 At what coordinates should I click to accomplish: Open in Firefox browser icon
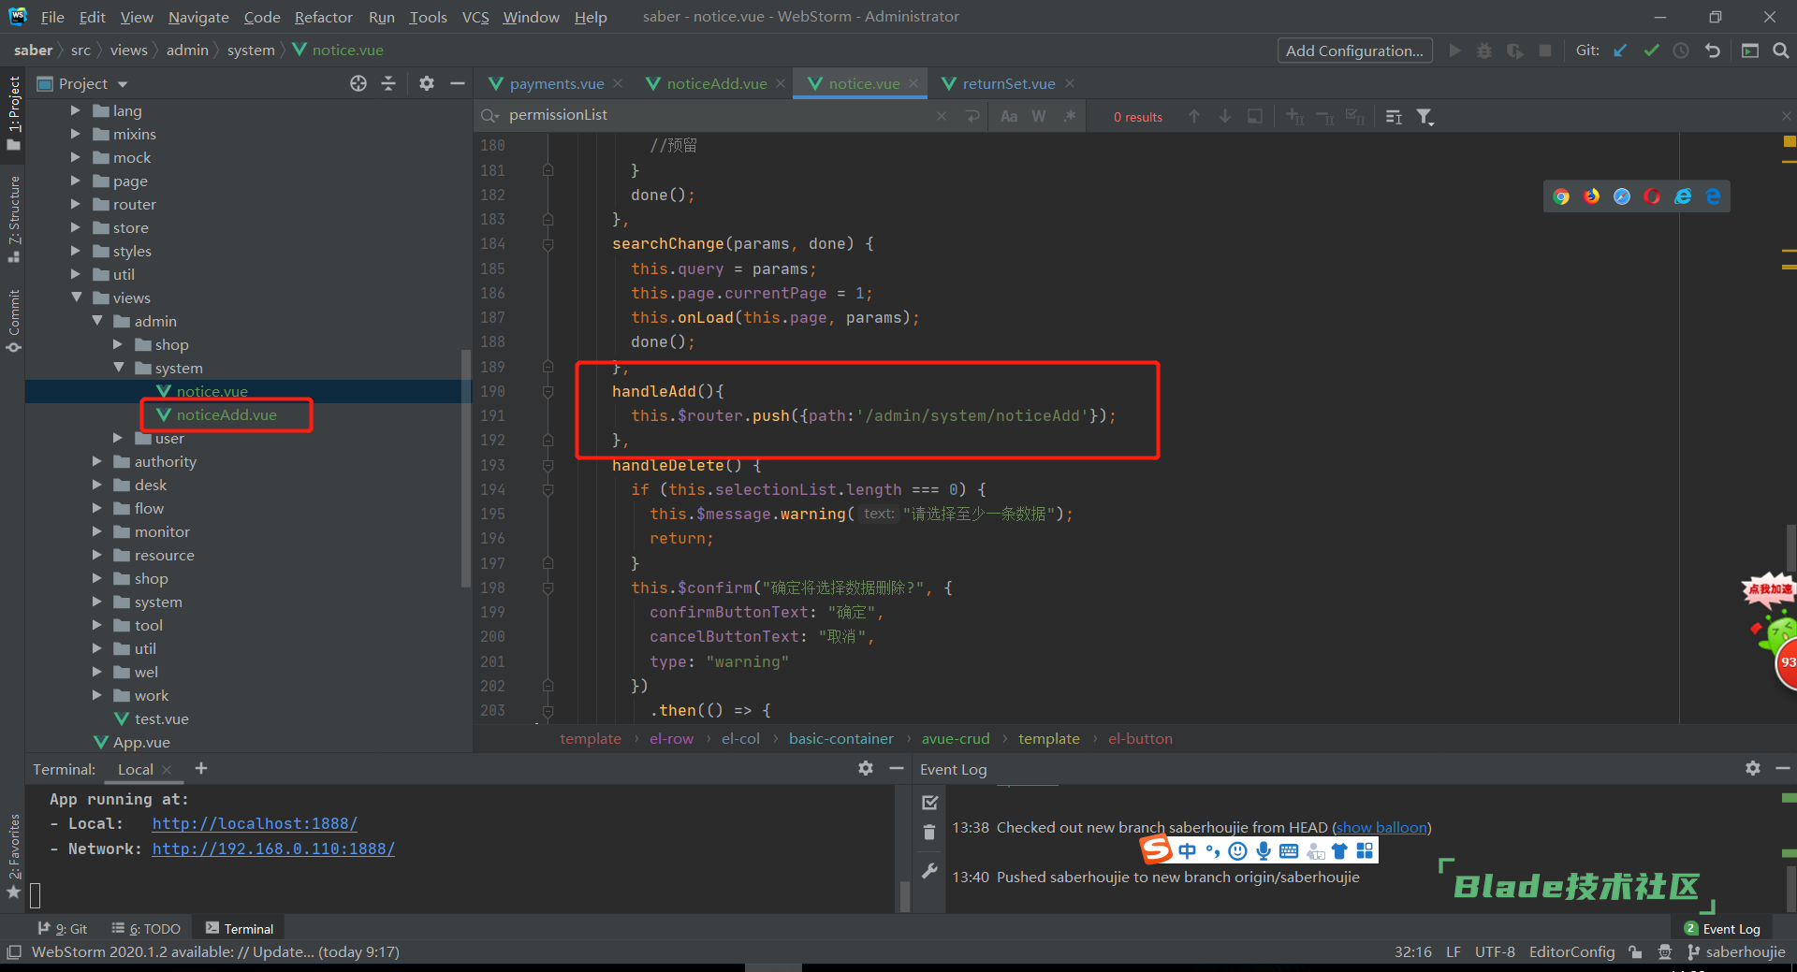pos(1591,196)
